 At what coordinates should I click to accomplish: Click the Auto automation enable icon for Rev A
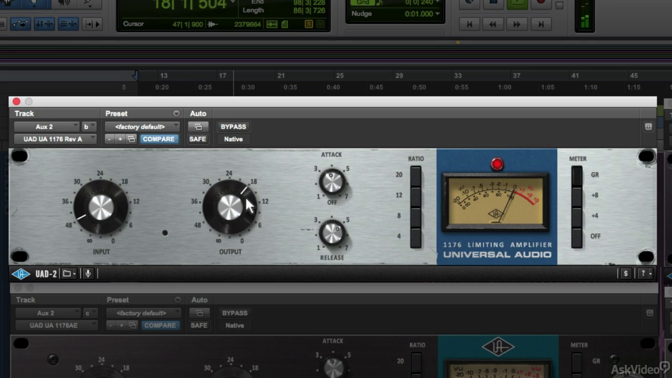tap(198, 127)
